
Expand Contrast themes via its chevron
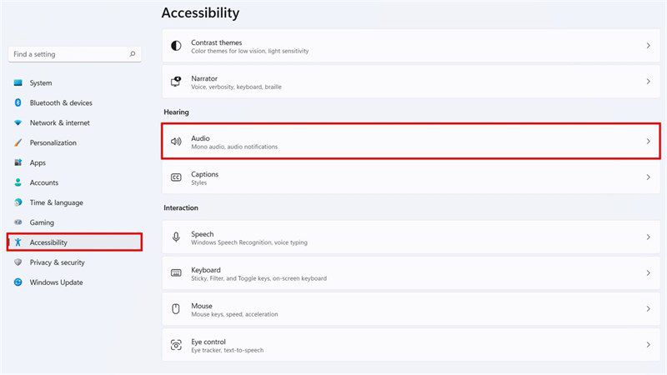click(649, 46)
